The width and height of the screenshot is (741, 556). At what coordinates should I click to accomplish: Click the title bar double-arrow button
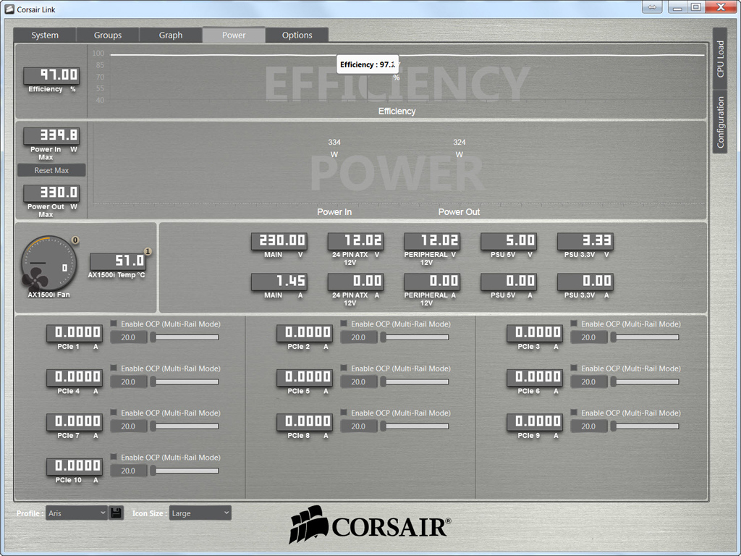[x=652, y=7]
